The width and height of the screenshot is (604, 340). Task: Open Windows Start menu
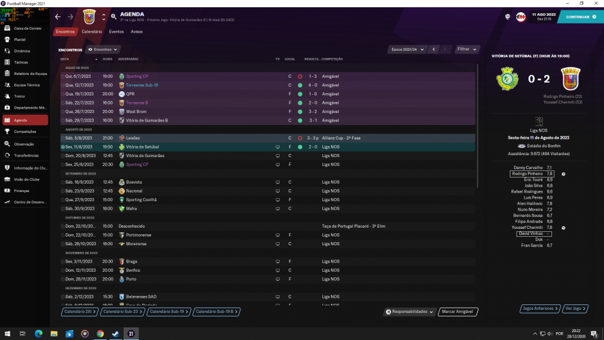click(x=7, y=334)
